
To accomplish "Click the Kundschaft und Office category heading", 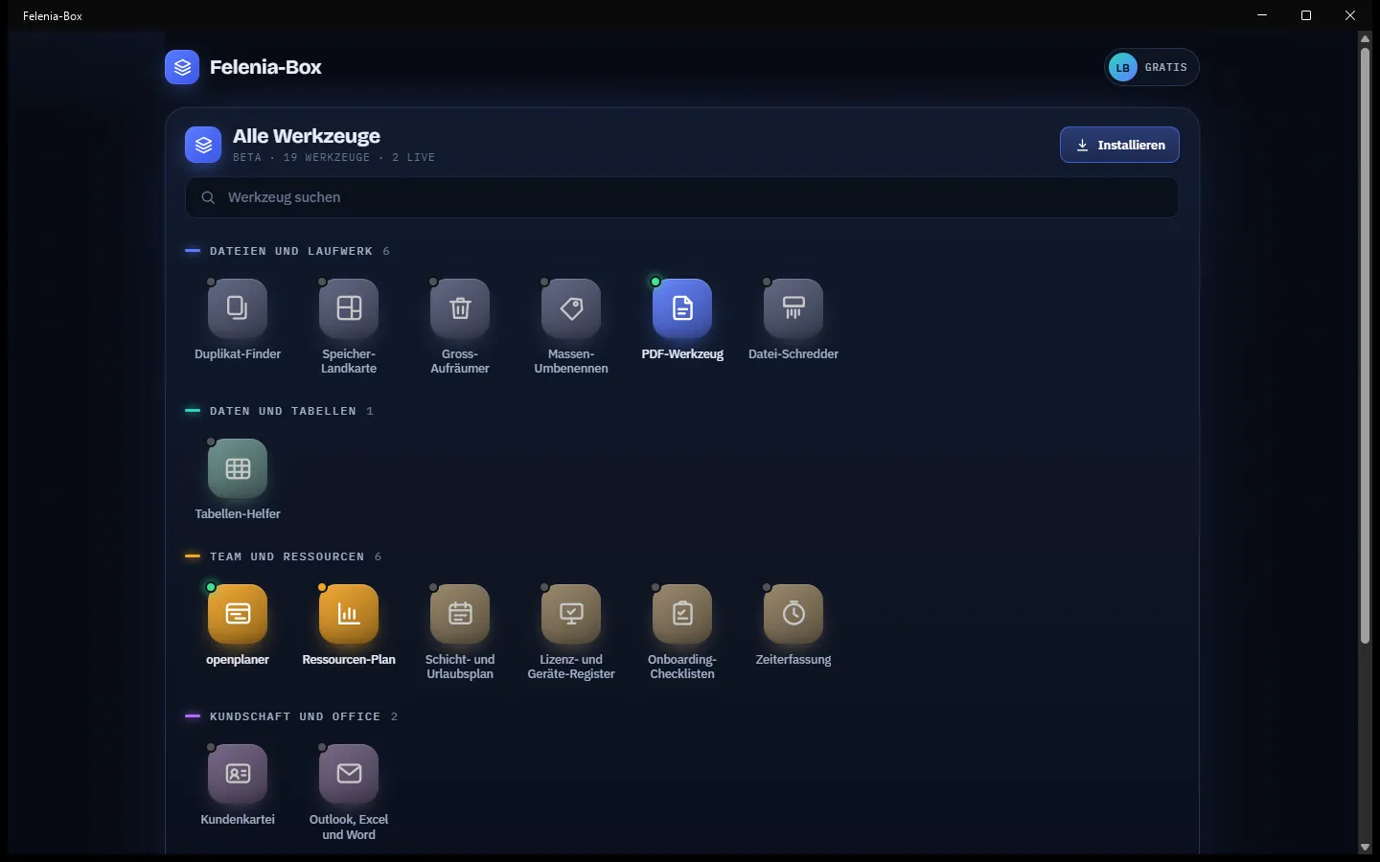I will click(295, 716).
